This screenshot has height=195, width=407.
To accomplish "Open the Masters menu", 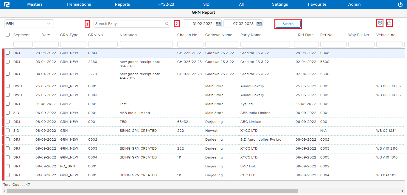I will coord(35,4).
